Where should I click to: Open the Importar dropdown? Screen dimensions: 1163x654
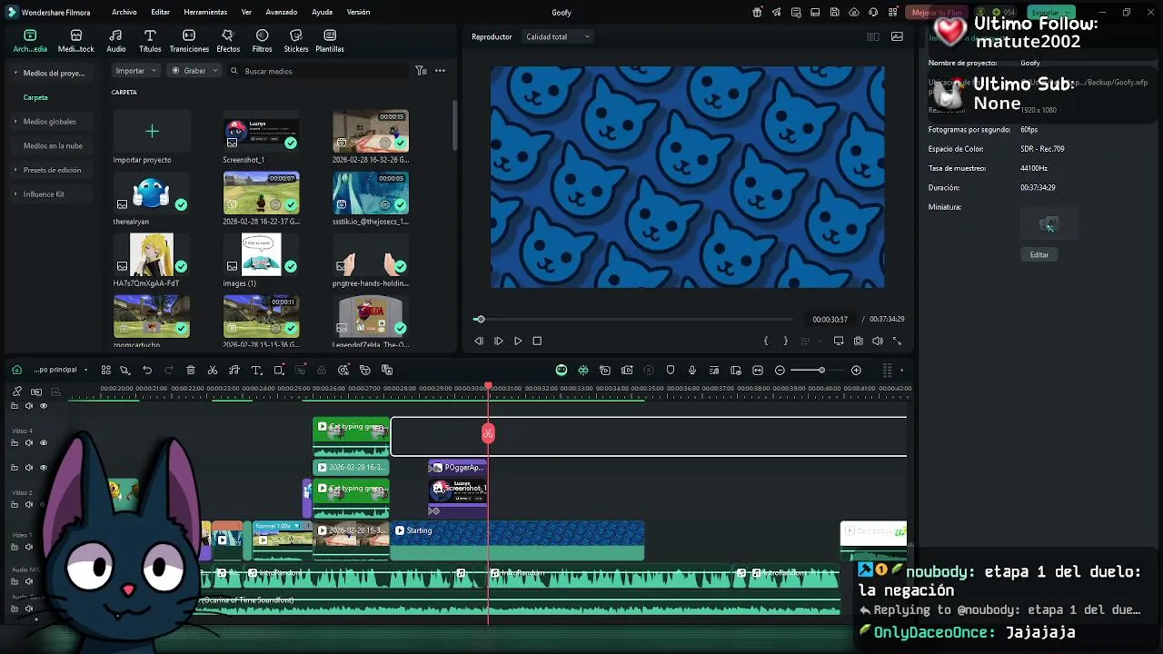tap(136, 71)
